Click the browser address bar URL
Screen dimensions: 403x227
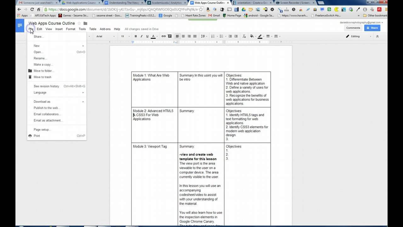(123, 9)
